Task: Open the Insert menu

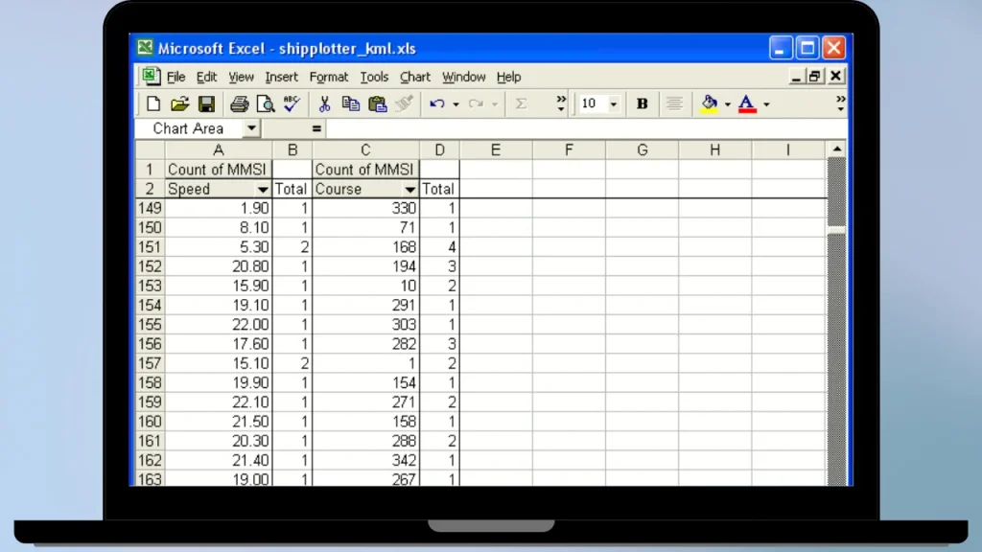Action: [x=281, y=77]
